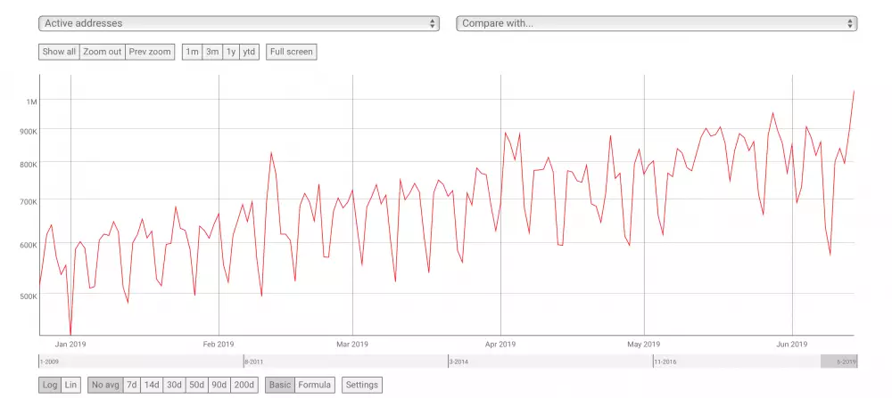
Task: Select the 3m time range
Action: pos(212,52)
